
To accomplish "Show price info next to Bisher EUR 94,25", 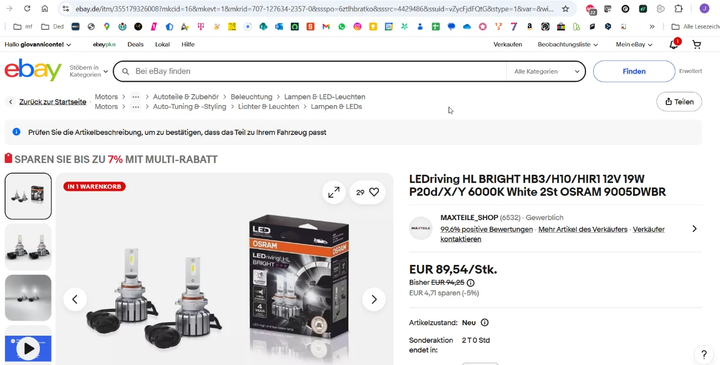I will (471, 283).
